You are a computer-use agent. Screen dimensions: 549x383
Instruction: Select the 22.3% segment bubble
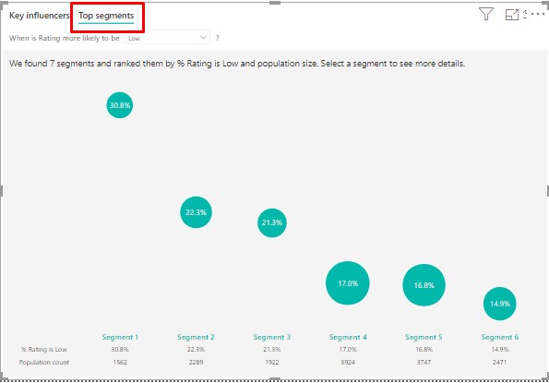click(196, 212)
